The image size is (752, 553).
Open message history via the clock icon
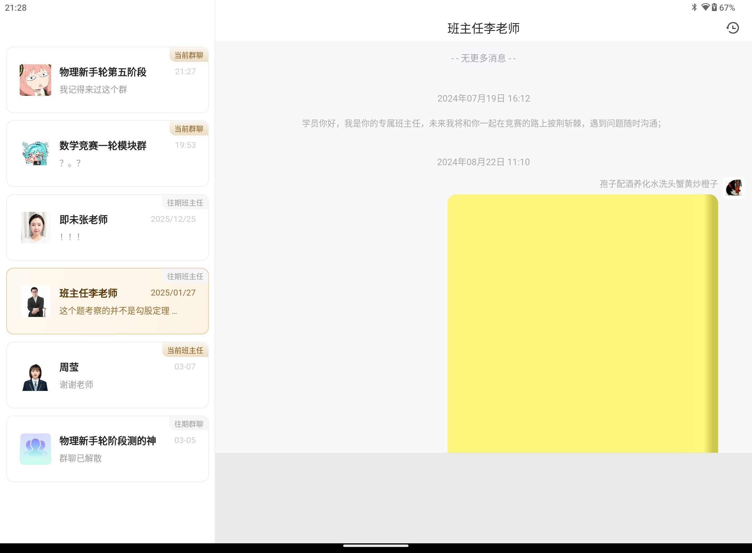point(733,28)
